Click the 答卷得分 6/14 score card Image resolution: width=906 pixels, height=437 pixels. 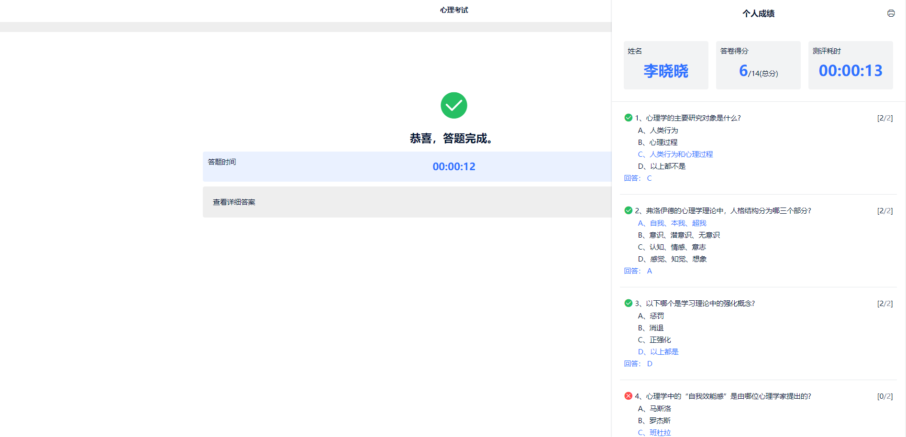(x=758, y=65)
